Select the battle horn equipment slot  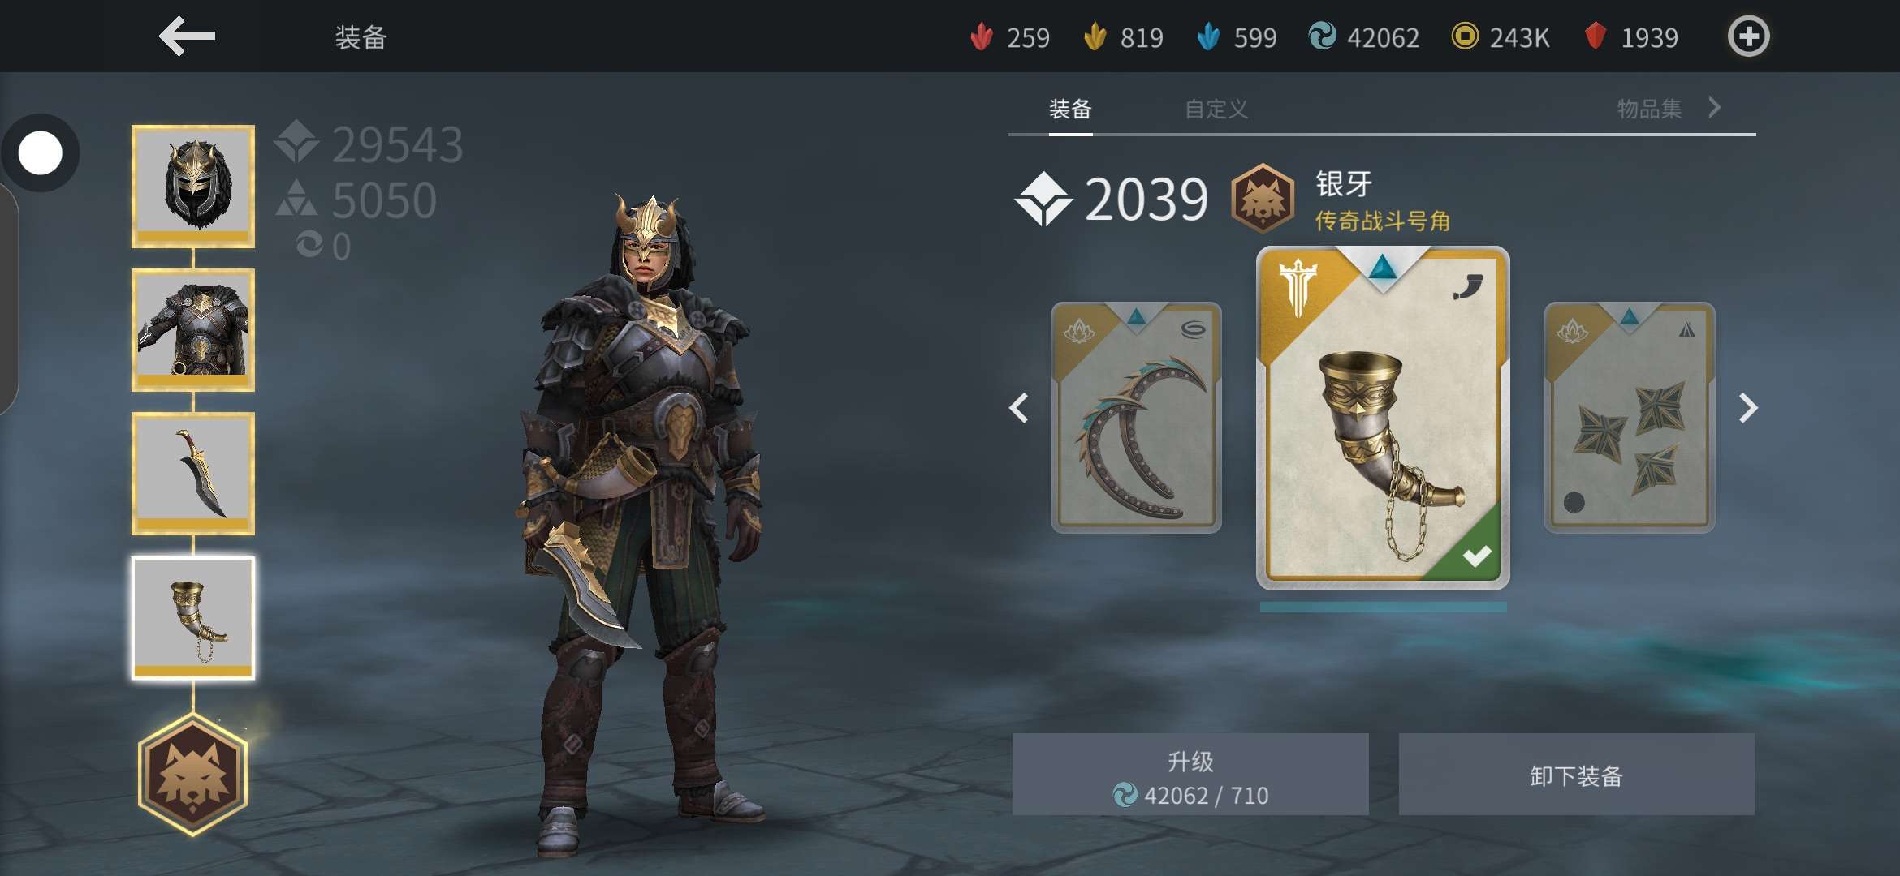pyautogui.click(x=193, y=618)
